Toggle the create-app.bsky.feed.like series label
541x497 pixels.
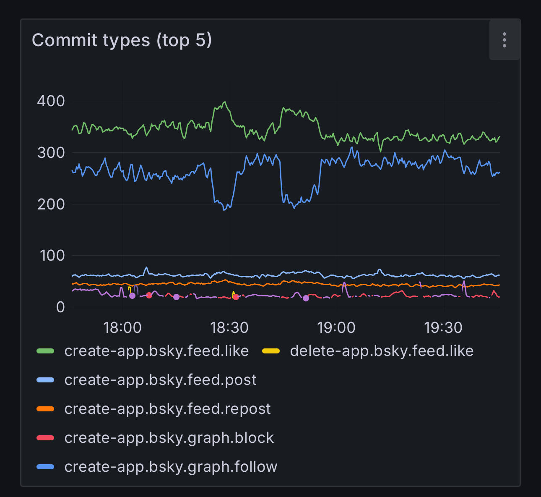pos(156,351)
